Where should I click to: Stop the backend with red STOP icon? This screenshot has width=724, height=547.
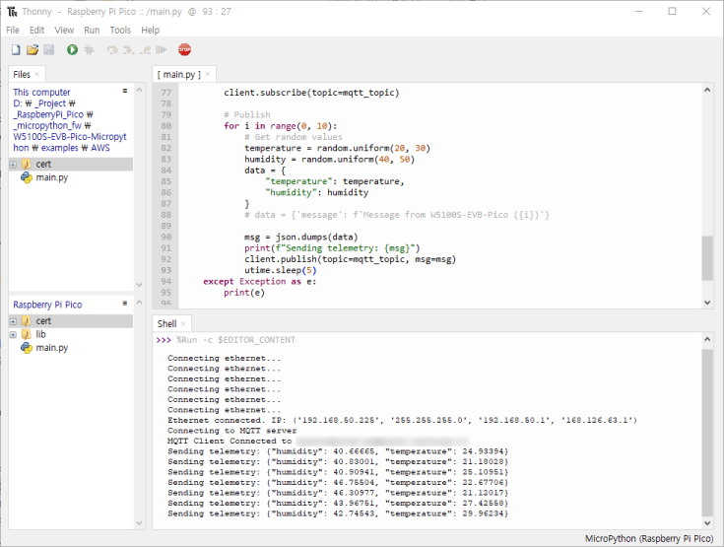[x=185, y=50]
